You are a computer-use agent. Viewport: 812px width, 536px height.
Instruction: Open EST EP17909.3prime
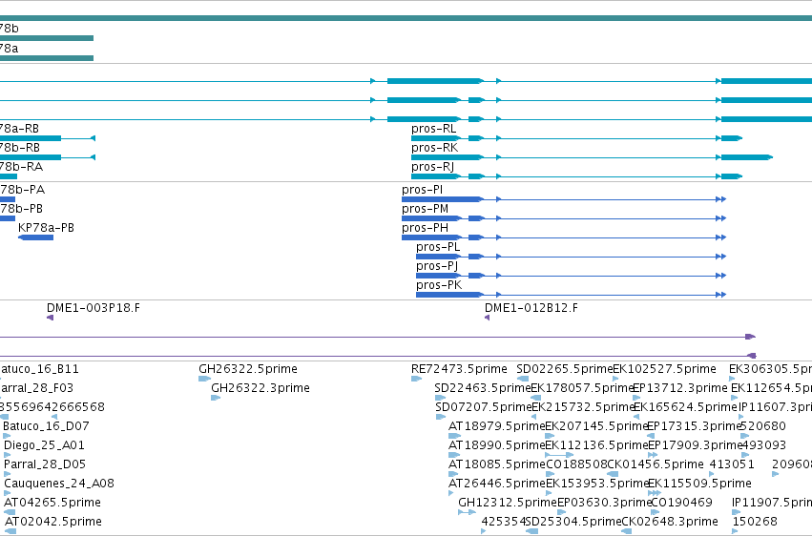695,445
